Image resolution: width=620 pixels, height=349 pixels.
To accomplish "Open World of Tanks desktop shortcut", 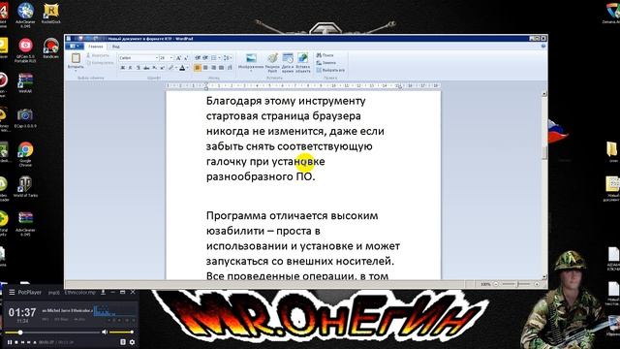I will [x=25, y=187].
